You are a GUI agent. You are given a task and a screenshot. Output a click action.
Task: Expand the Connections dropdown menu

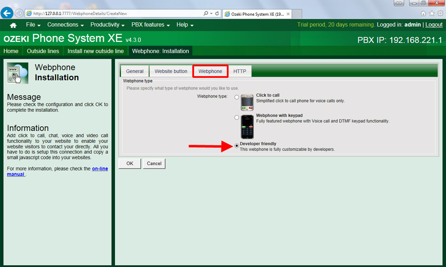point(65,25)
